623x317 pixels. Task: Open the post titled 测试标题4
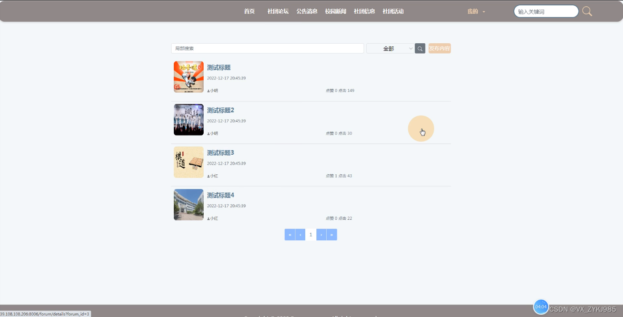[221, 195]
